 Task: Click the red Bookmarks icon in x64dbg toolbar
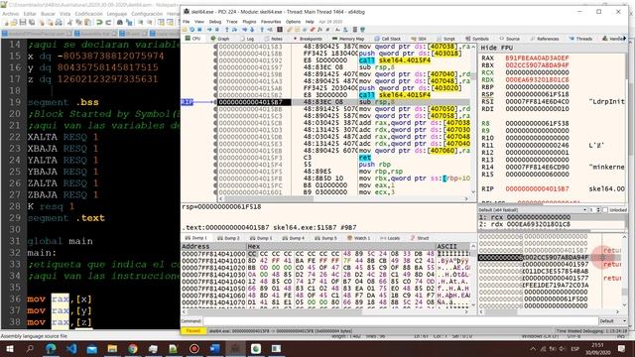(x=313, y=29)
